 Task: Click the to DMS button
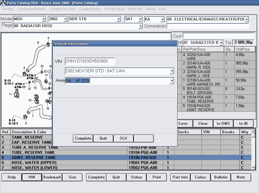pos(223,124)
